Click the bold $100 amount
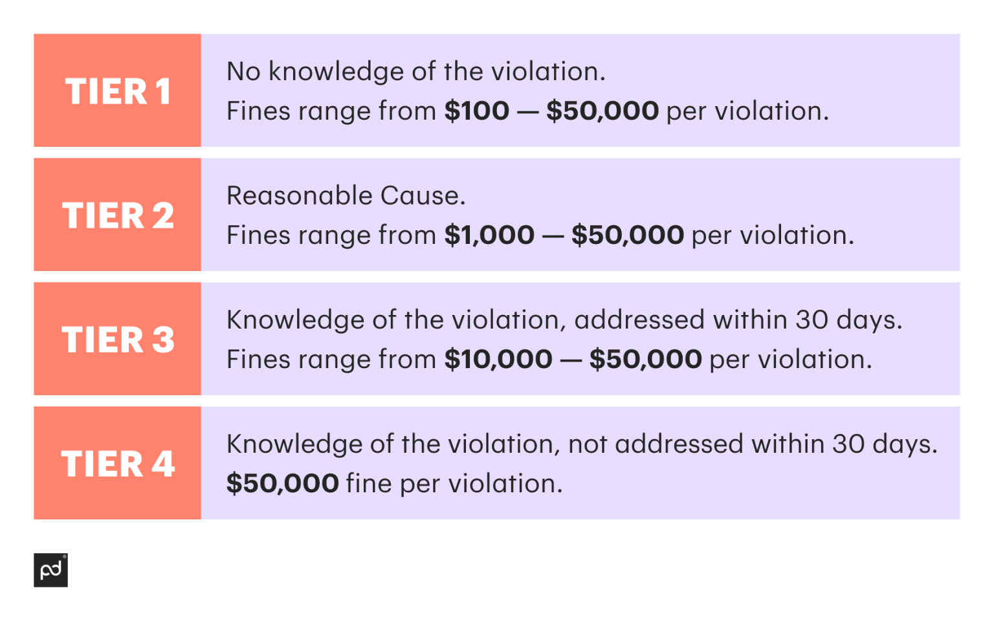This screenshot has width=994, height=621. tap(477, 111)
